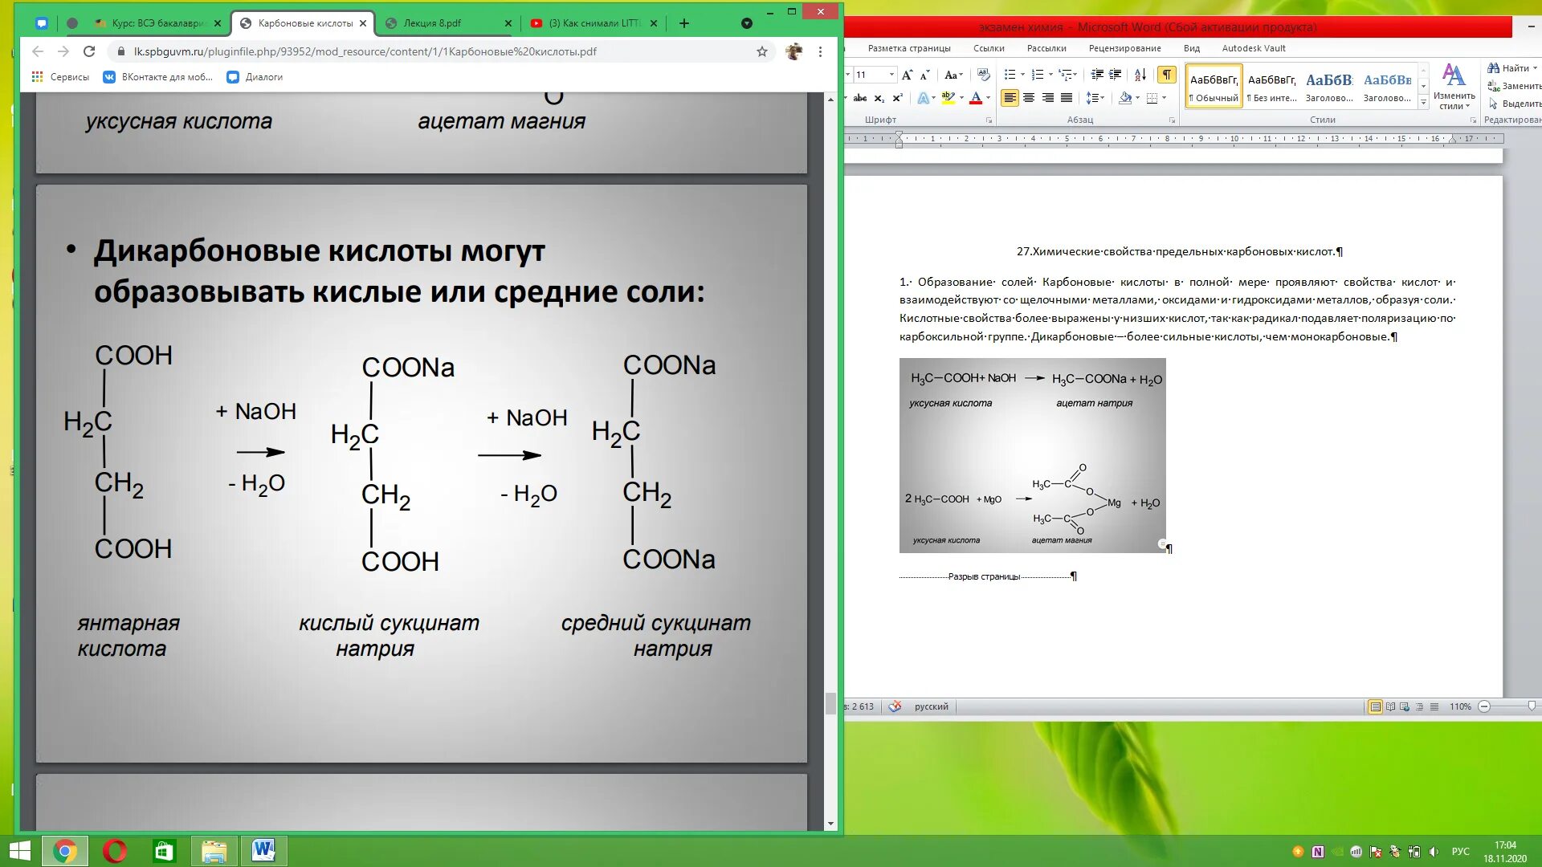Switch to Лекция 8.pdf Chrome tab
This screenshot has width=1542, height=867.
(447, 23)
